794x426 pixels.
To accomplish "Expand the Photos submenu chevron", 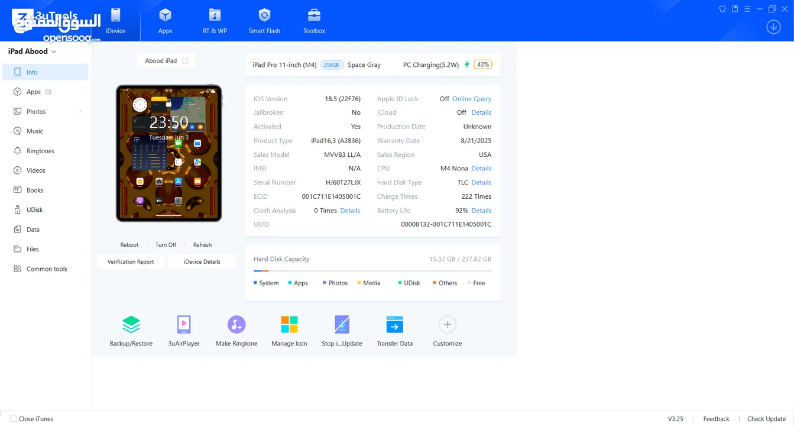I will (x=80, y=111).
